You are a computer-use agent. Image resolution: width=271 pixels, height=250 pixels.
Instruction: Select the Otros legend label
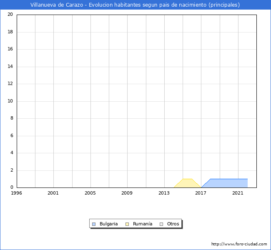[173, 224]
